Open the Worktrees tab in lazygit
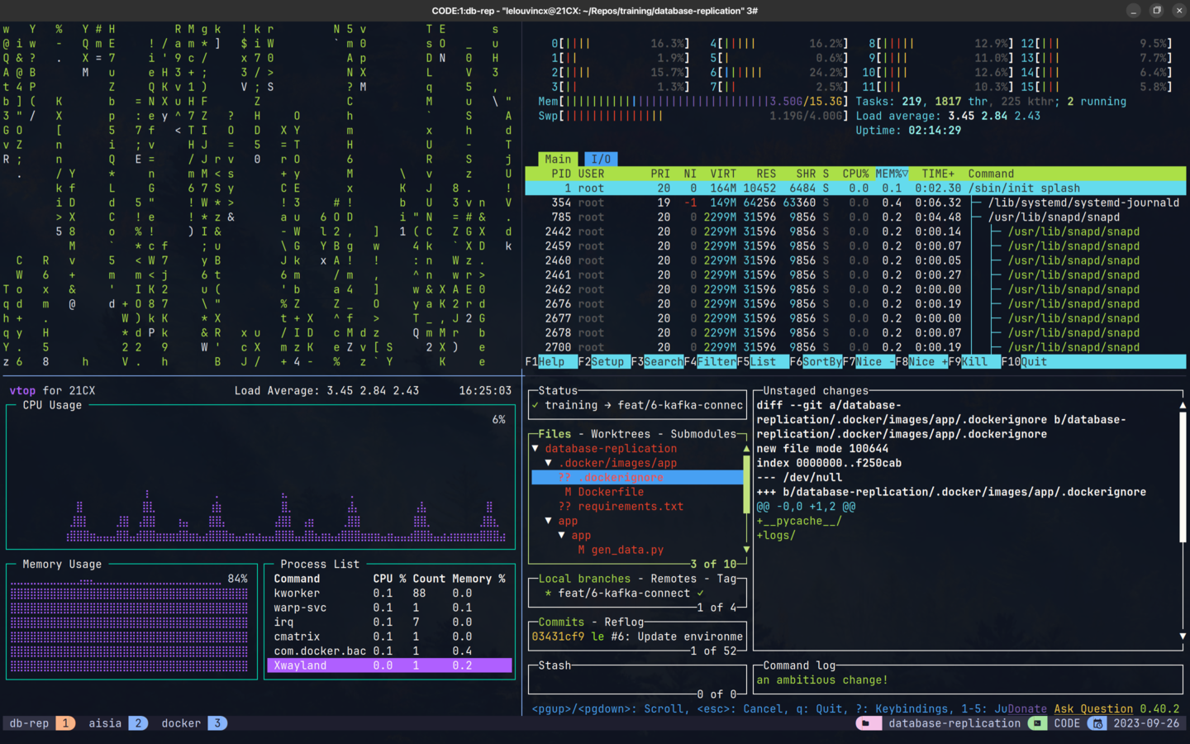 coord(620,434)
